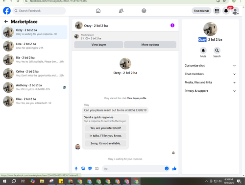Open Windows Start menu

pos(4,181)
